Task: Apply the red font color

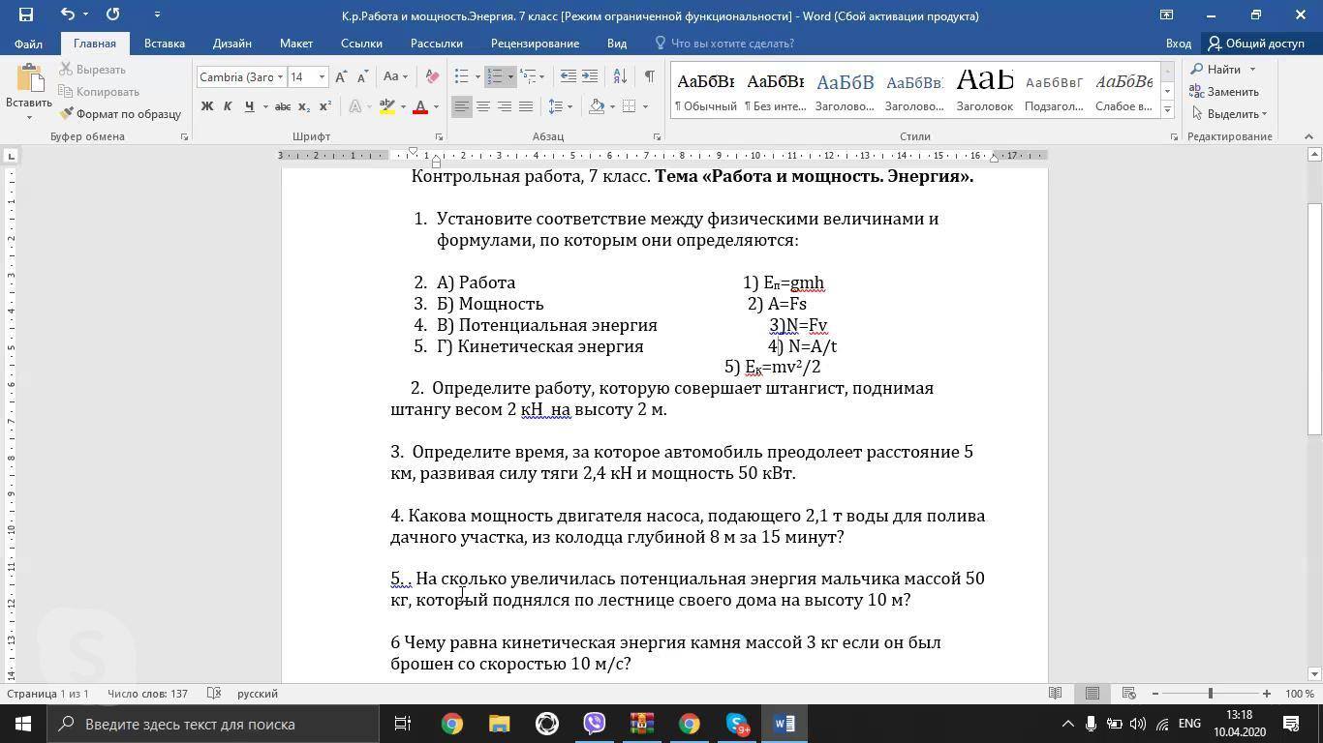Action: (x=420, y=106)
